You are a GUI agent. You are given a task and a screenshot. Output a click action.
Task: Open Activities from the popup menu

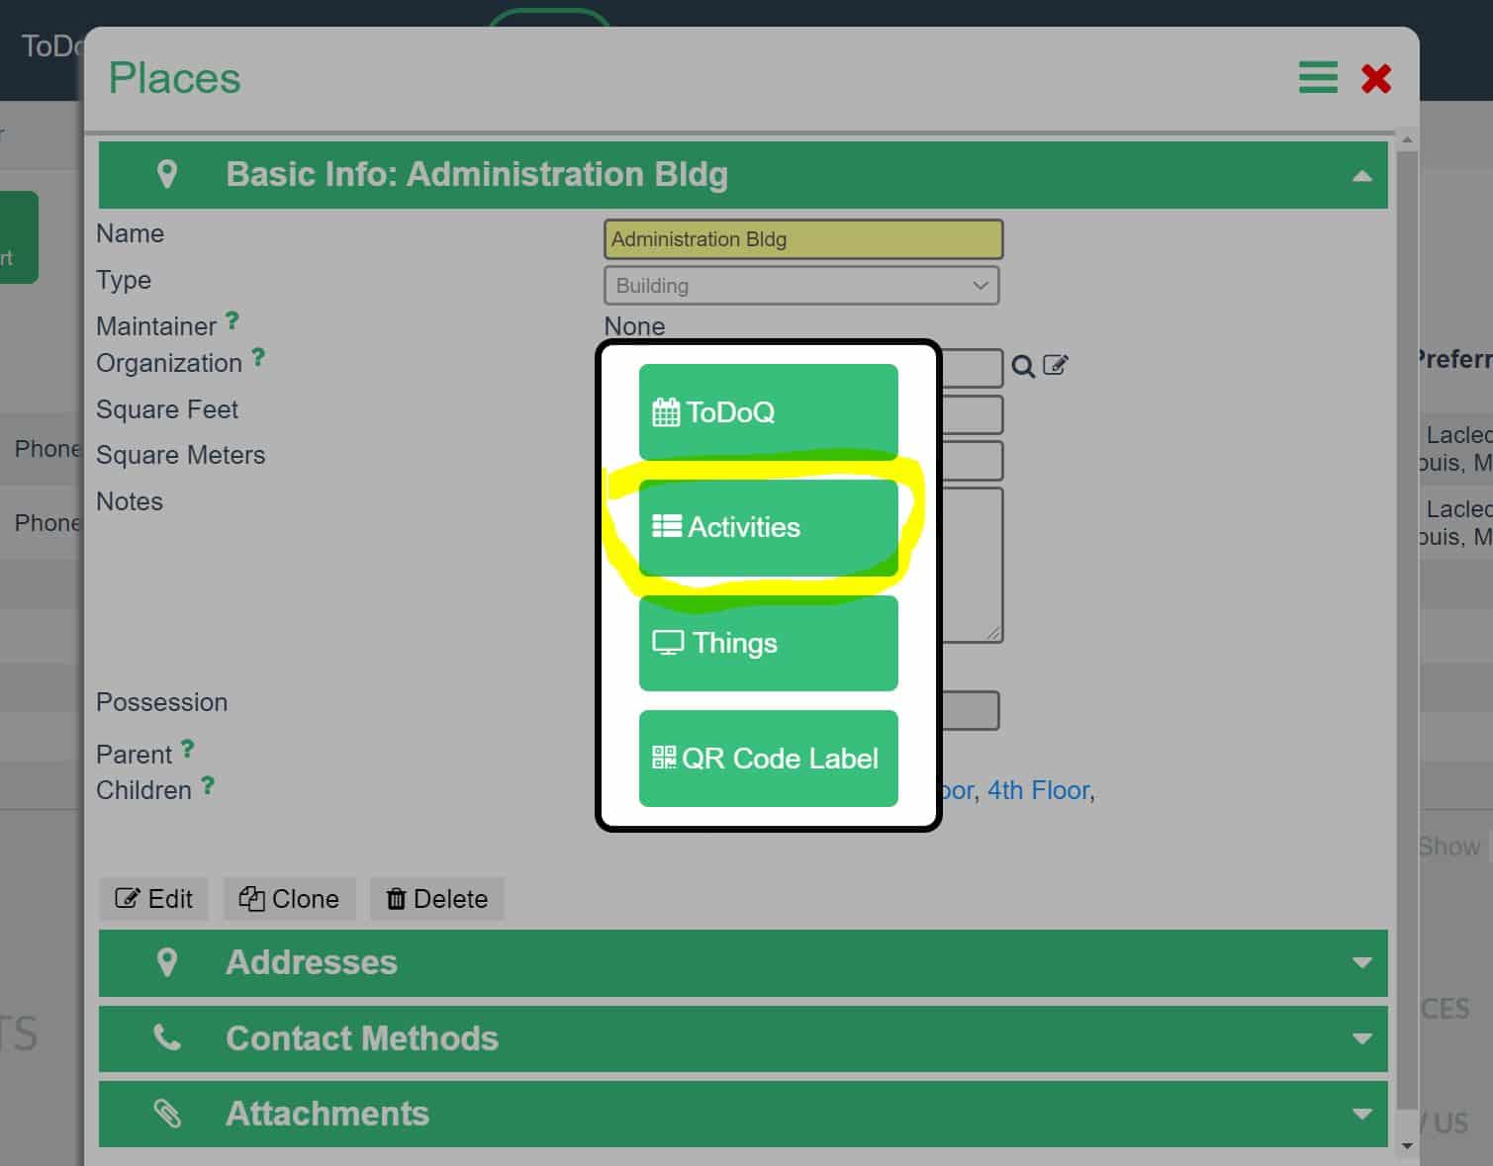(769, 527)
